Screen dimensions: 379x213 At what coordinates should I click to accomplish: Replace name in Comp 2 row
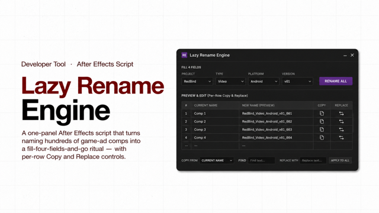[x=341, y=121]
